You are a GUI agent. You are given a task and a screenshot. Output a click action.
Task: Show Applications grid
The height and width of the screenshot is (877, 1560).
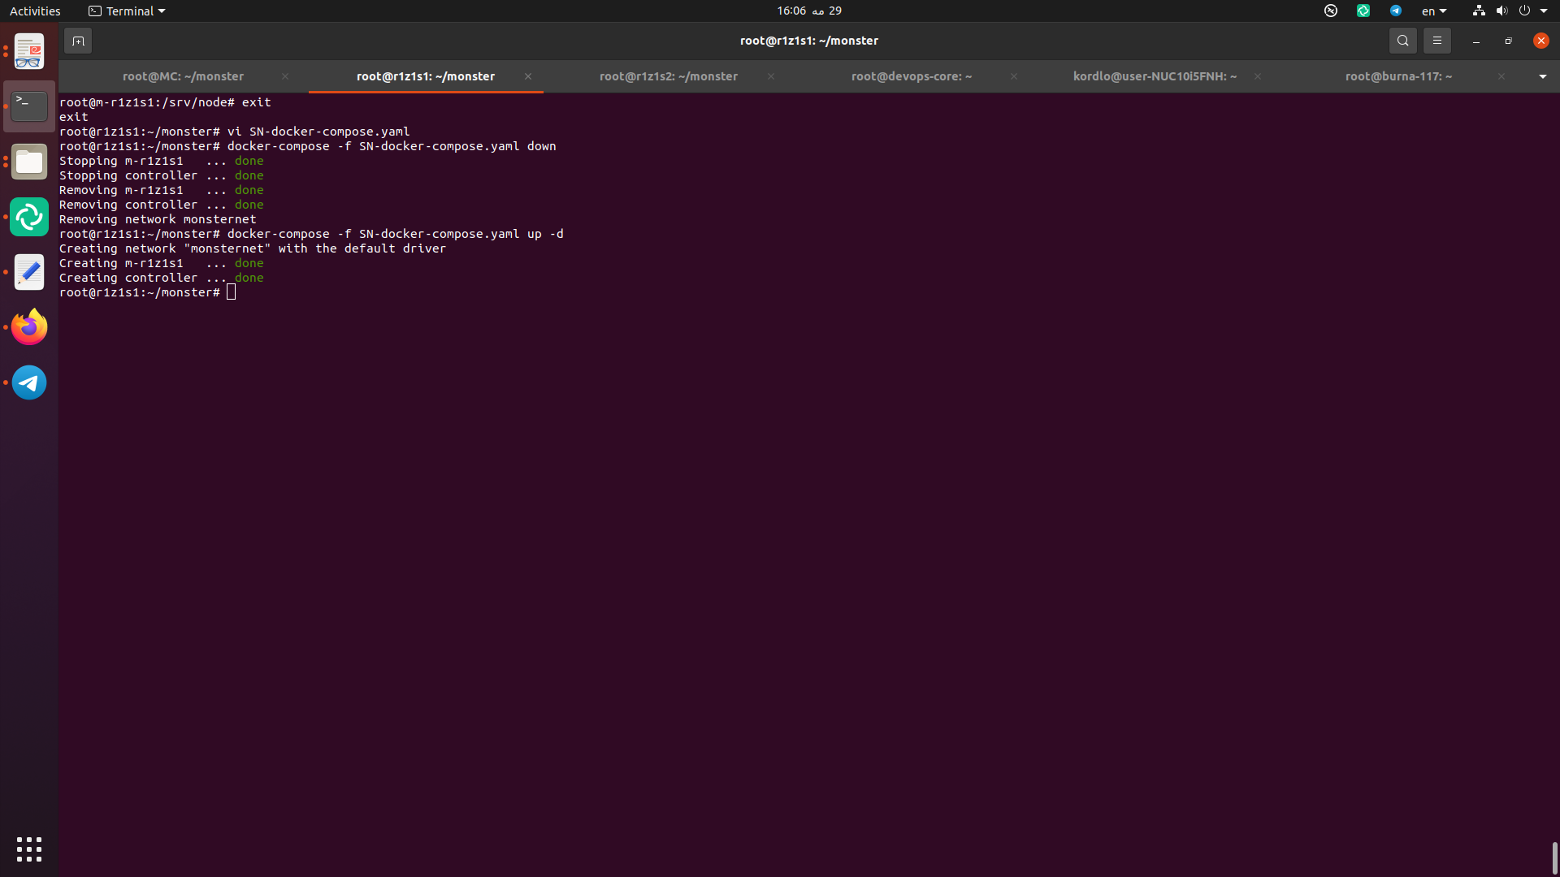(x=29, y=849)
